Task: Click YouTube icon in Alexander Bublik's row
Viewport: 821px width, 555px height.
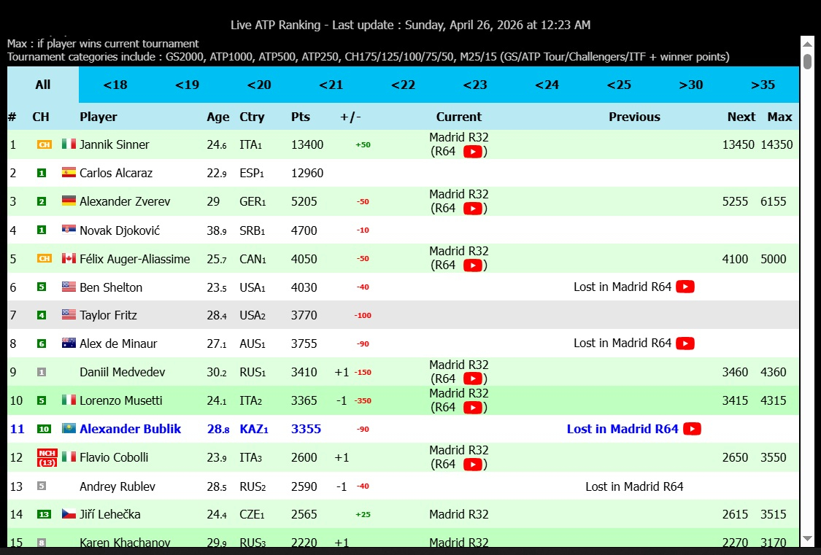Action: [x=692, y=429]
